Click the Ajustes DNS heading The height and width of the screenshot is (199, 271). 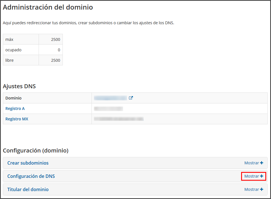19,86
